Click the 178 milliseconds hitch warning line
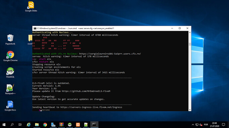This screenshot has width=229, height=128. pyautogui.click(x=70, y=56)
